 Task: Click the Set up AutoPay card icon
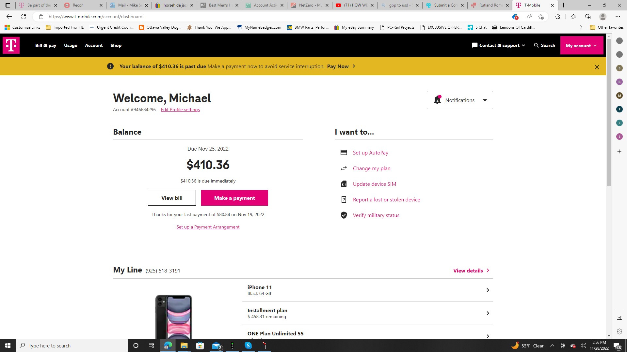tap(344, 153)
